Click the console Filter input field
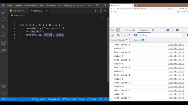Screen dimensions: 188x105 coord(161,35)
